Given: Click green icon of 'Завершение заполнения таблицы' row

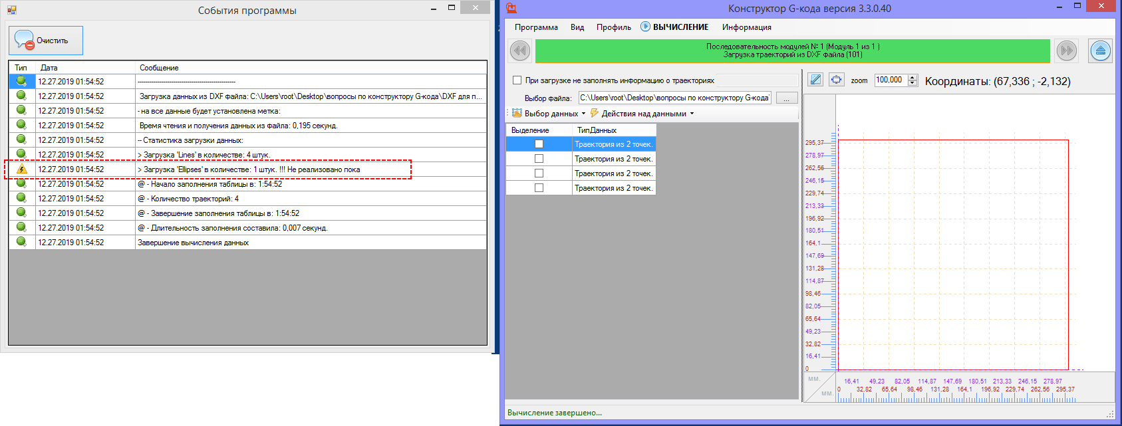Looking at the screenshot, I should [x=22, y=213].
